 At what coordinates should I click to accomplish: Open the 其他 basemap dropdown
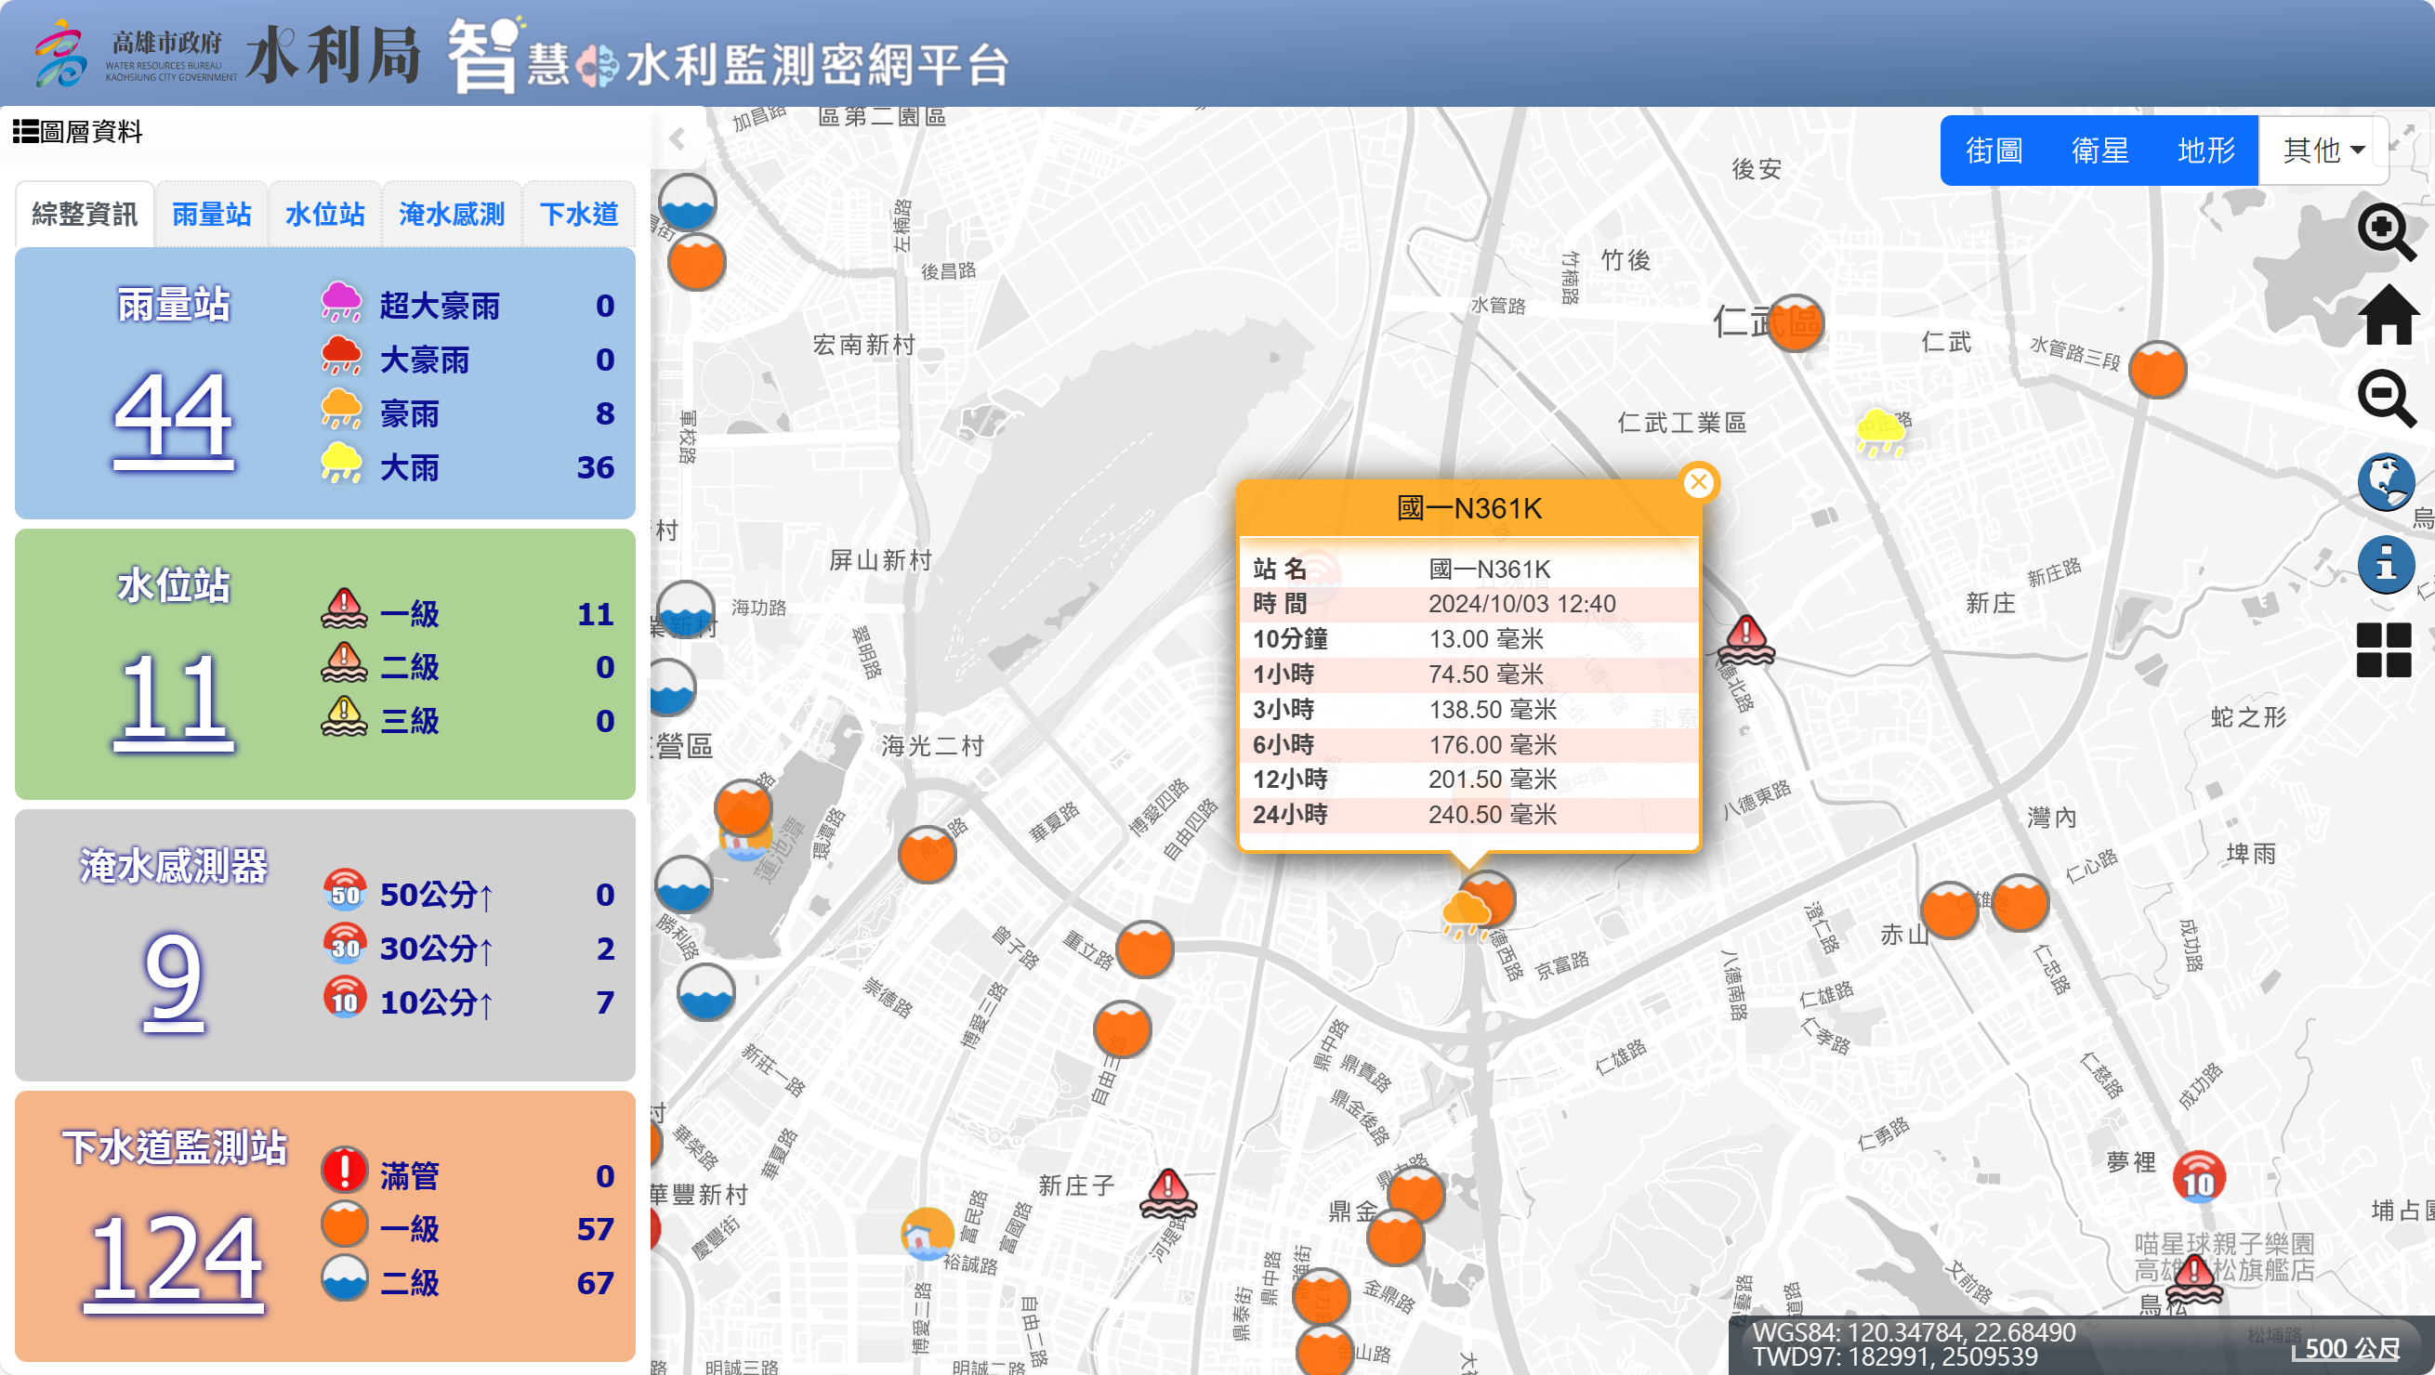(x=2323, y=151)
